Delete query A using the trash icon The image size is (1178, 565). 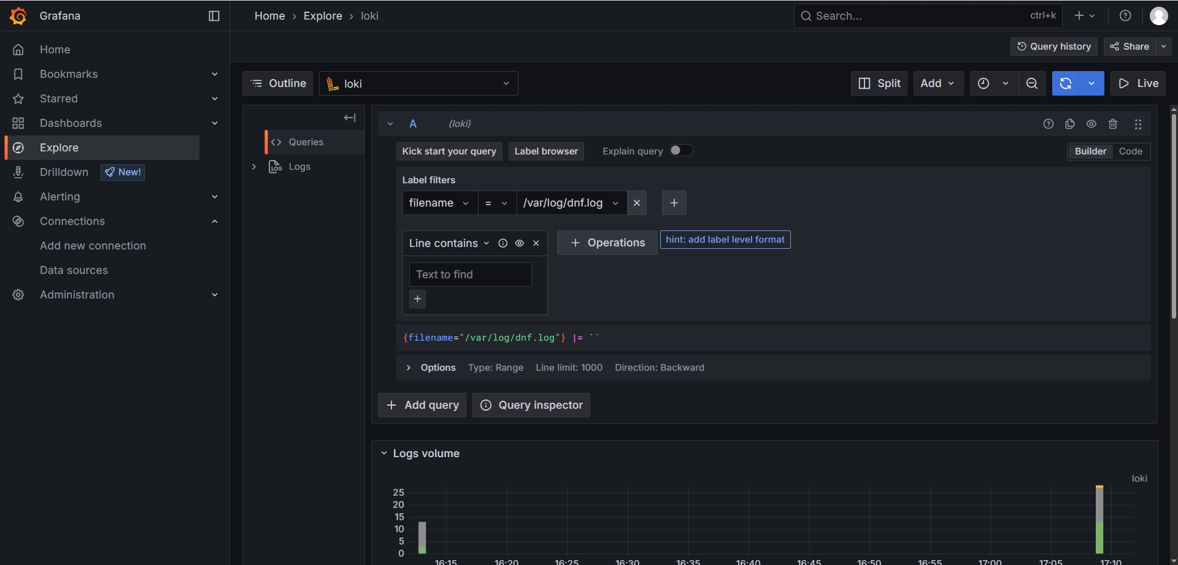(x=1113, y=124)
